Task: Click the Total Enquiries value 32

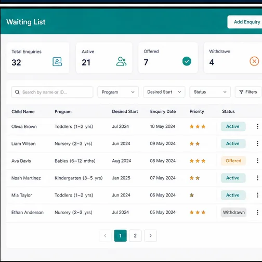Action: pos(16,62)
